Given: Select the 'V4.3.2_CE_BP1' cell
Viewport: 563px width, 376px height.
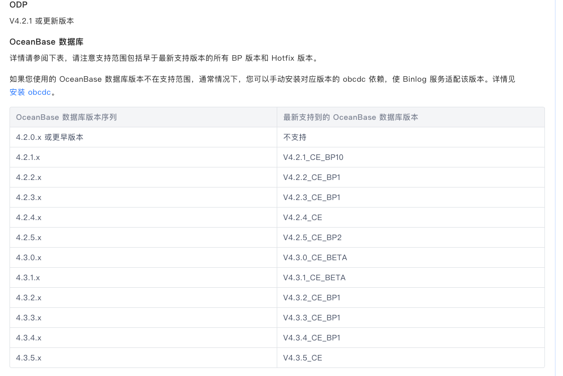Looking at the screenshot, I should [x=411, y=298].
